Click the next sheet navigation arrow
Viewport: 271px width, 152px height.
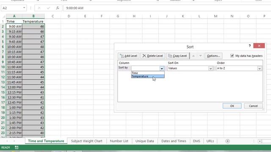14,141
